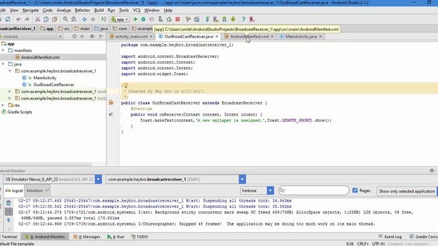Click Attach debugger to process icon
The image size is (438, 246).
[161, 19]
